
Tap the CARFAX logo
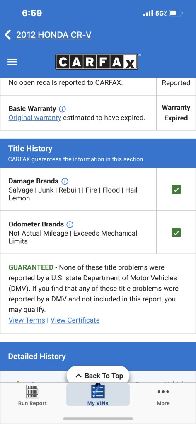tap(97, 62)
